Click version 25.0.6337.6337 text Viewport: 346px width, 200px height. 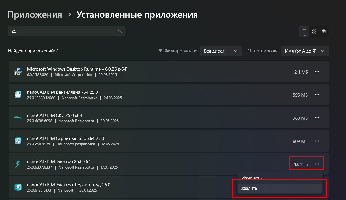tap(39, 167)
